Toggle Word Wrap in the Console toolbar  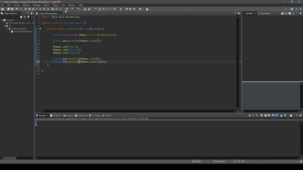[269, 115]
